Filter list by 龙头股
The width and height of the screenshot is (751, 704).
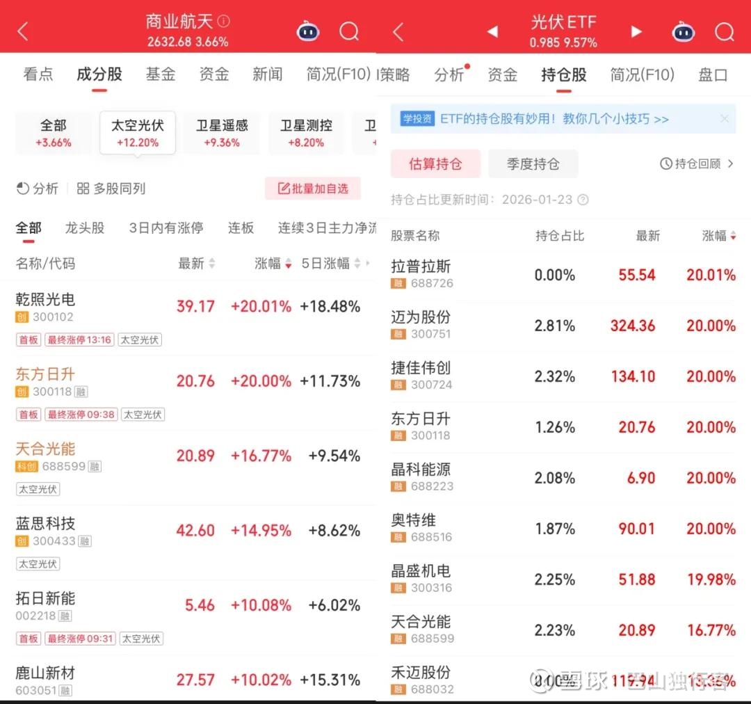click(x=85, y=227)
